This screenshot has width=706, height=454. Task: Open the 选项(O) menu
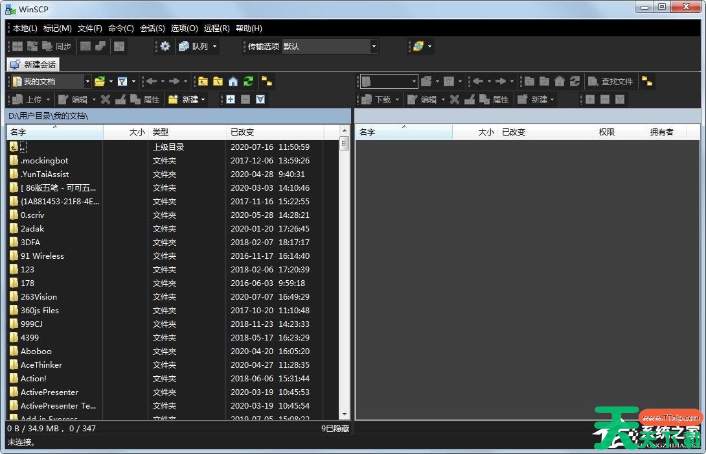184,29
